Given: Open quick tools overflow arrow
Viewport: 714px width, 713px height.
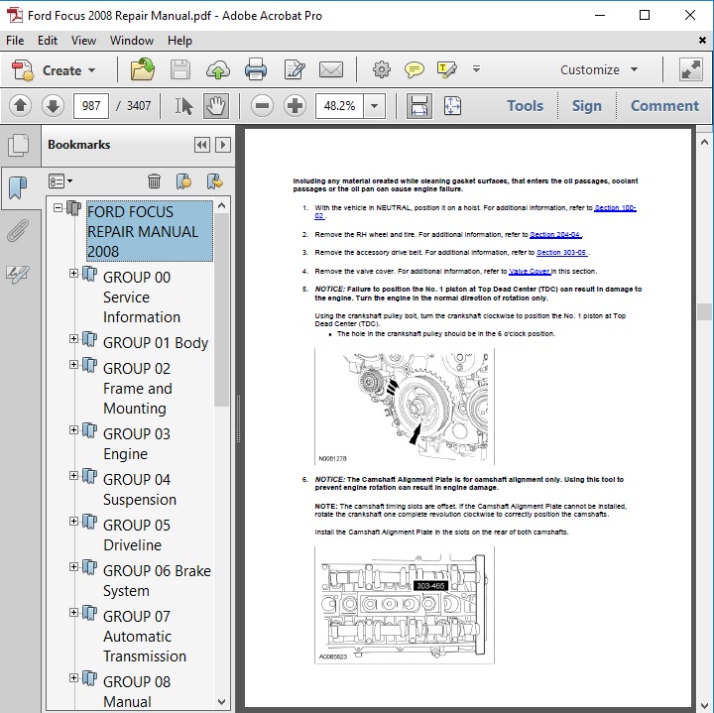Looking at the screenshot, I should tap(476, 69).
